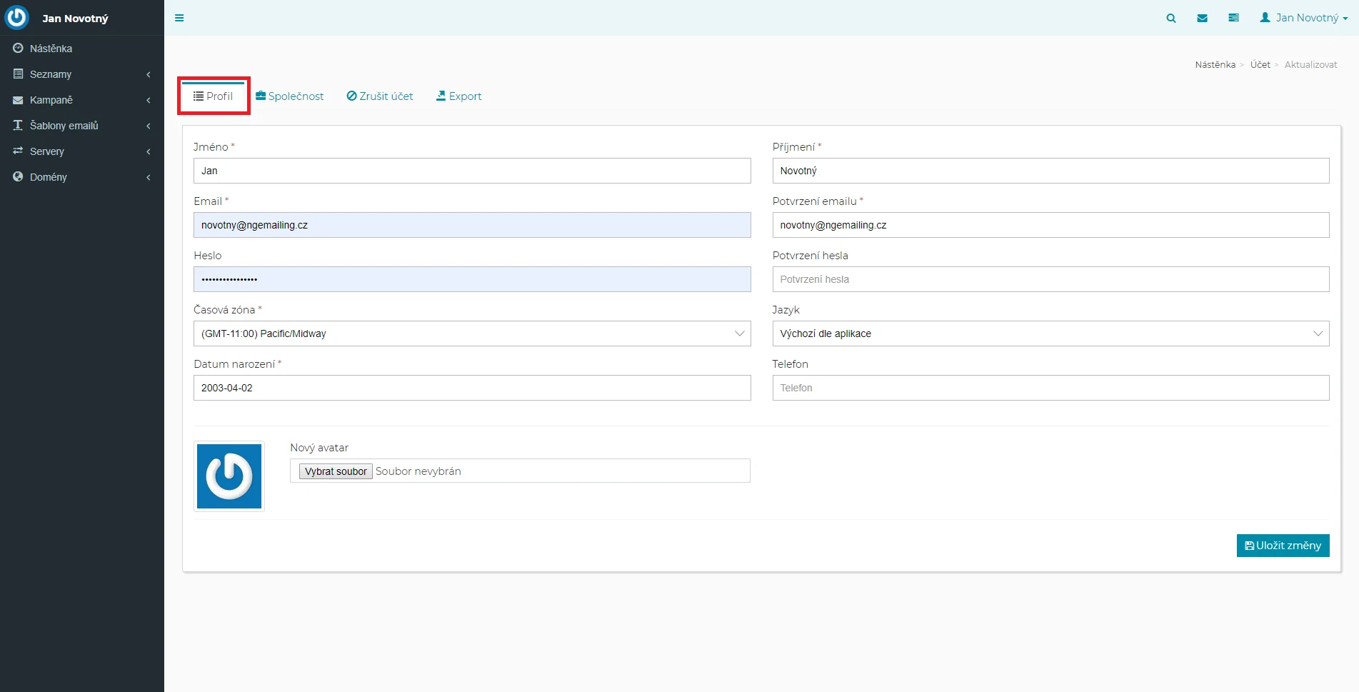Open the Jazyk language dropdown
The width and height of the screenshot is (1359, 692).
1050,334
